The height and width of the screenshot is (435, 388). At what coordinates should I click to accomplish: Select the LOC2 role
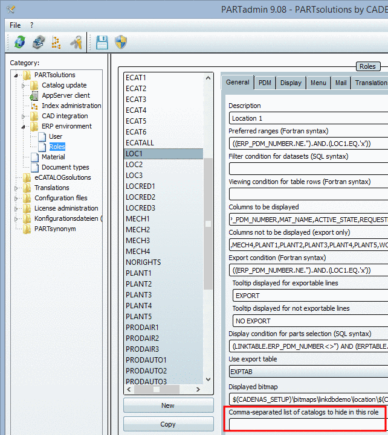tap(163, 165)
